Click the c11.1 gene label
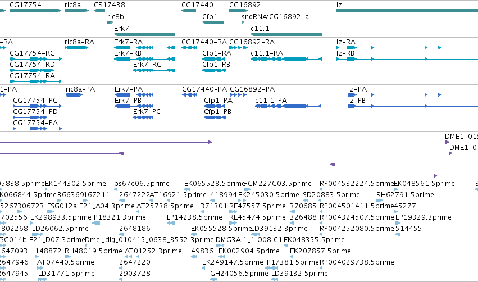Viewport: 478px width, 282px height. click(260, 28)
